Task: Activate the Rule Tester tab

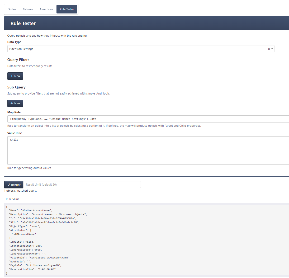Action: coord(67,9)
